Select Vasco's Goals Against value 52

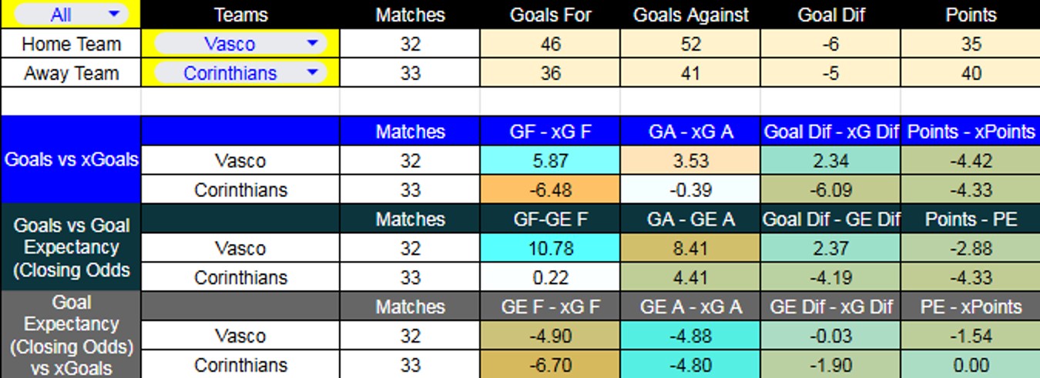pyautogui.click(x=690, y=44)
